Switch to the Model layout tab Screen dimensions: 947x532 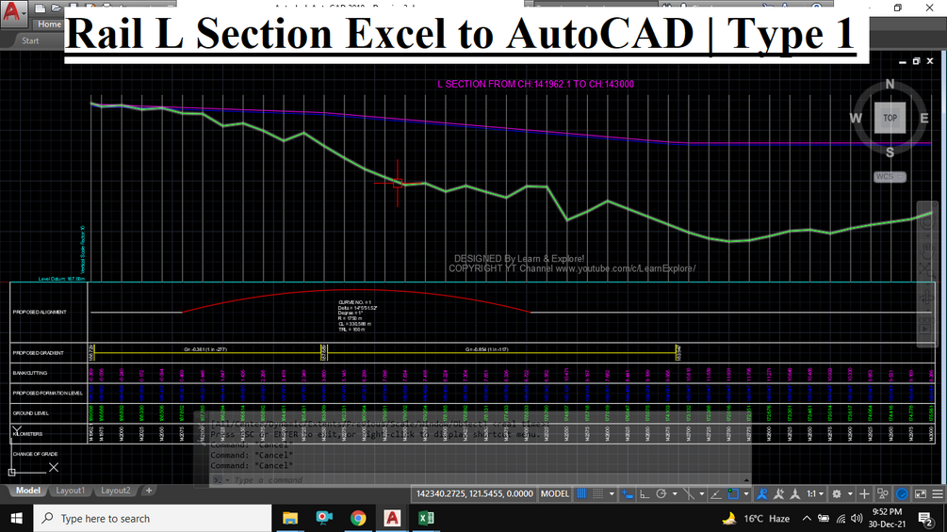tap(27, 491)
